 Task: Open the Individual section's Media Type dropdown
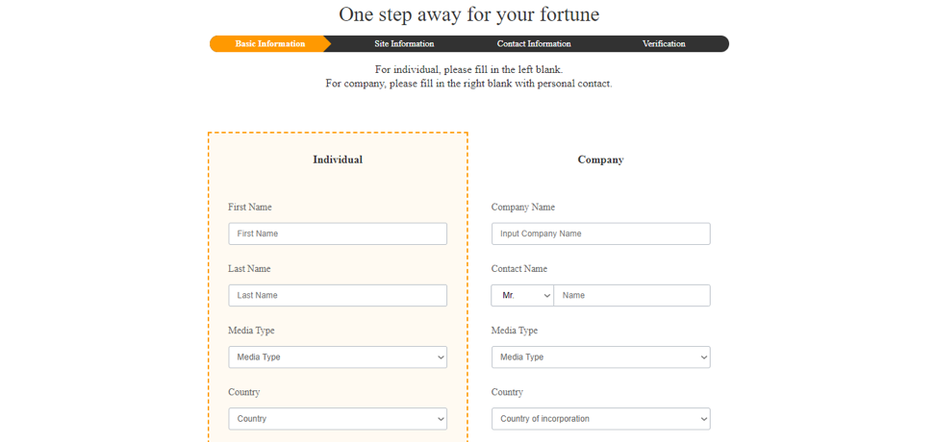point(338,357)
